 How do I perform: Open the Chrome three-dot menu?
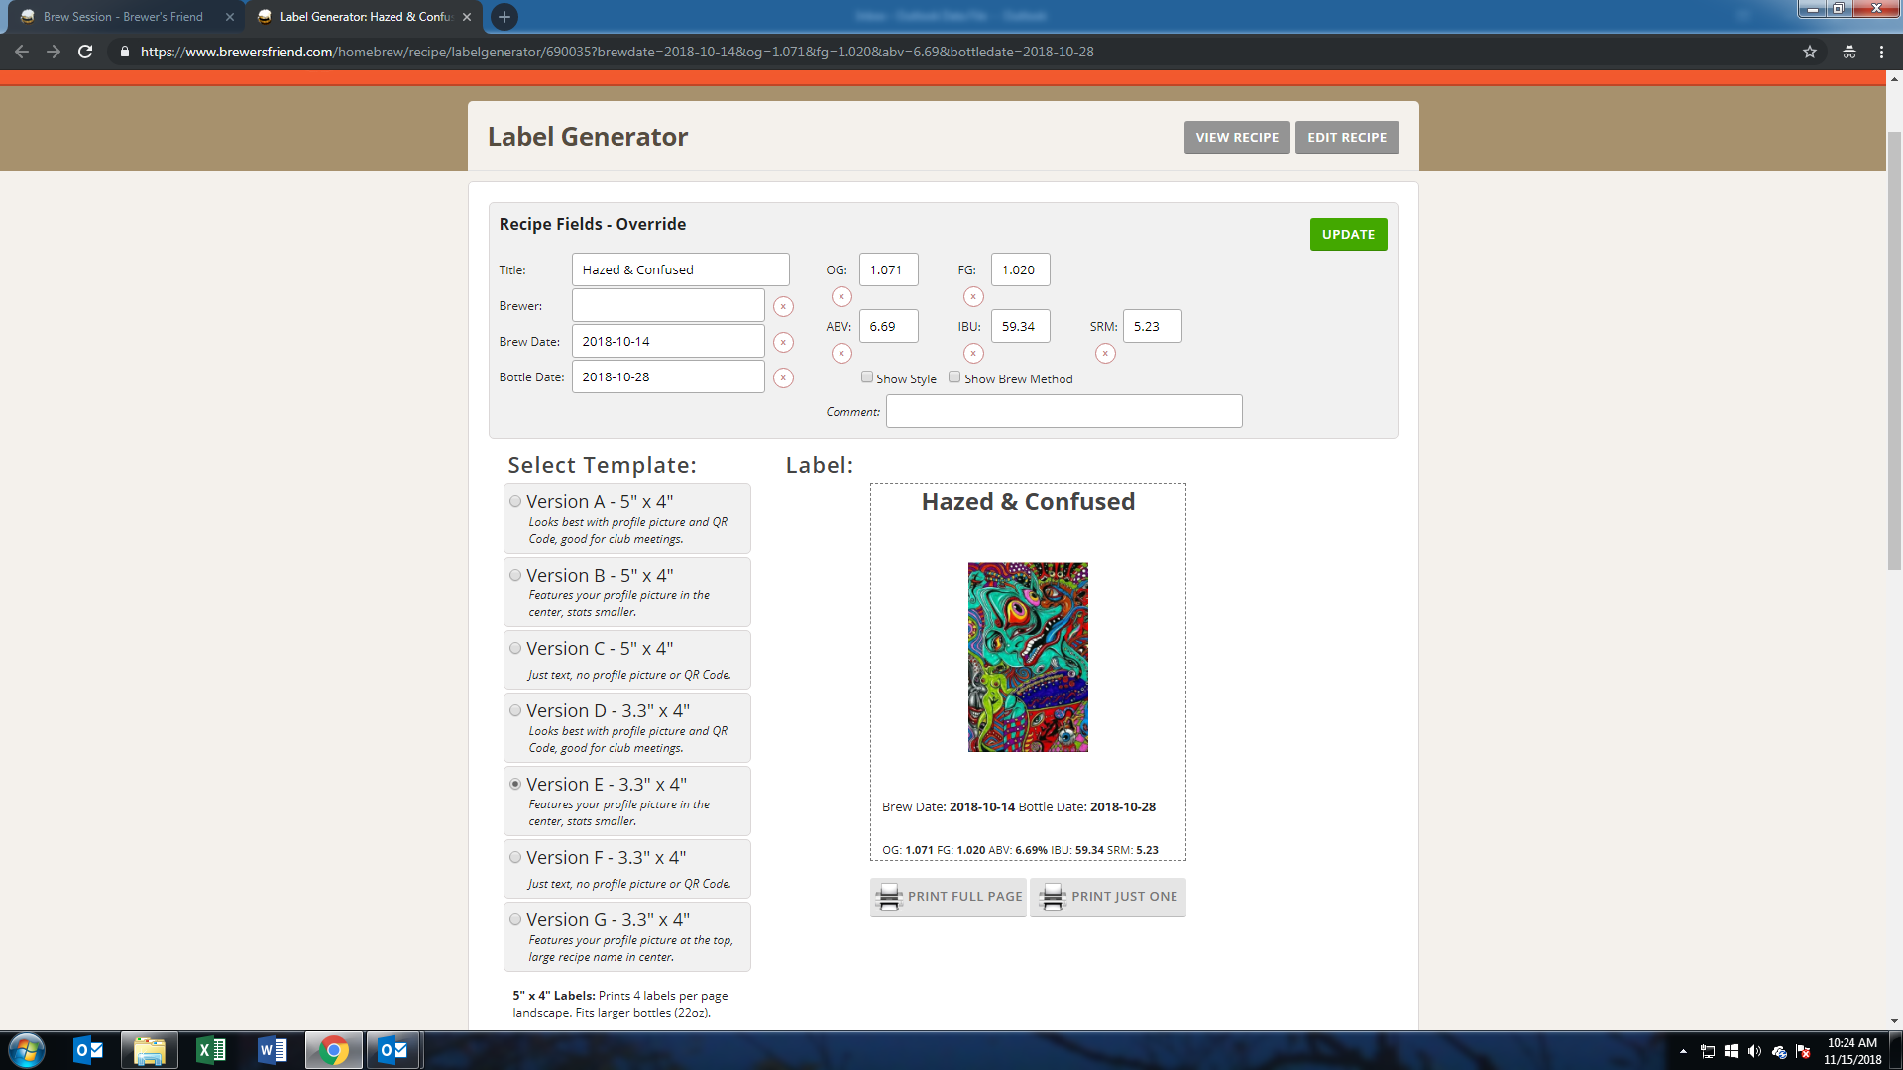point(1881,52)
